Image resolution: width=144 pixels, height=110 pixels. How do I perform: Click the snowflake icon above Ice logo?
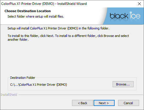click(x=131, y=12)
